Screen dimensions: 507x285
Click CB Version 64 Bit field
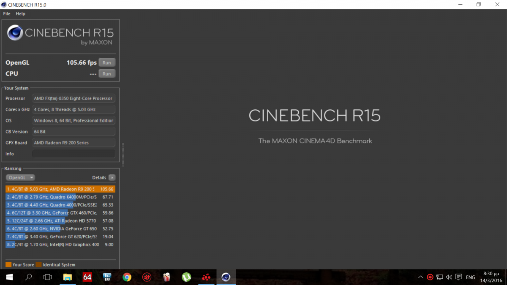tap(74, 132)
